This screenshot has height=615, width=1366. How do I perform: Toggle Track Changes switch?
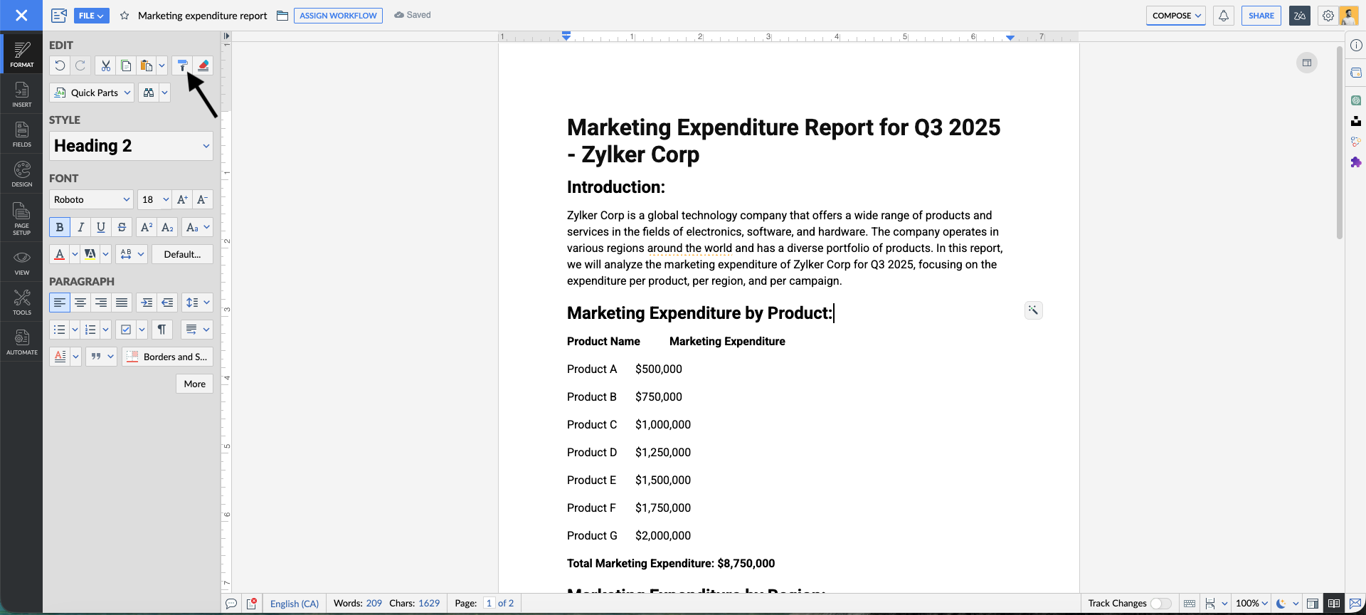click(x=1160, y=604)
